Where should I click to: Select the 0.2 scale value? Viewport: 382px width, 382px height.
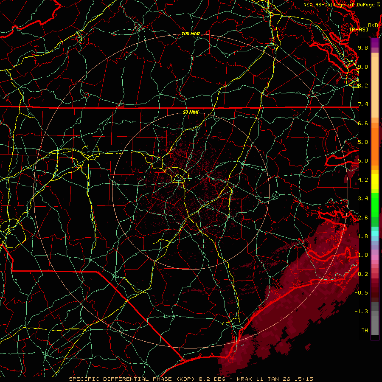(x=363, y=274)
